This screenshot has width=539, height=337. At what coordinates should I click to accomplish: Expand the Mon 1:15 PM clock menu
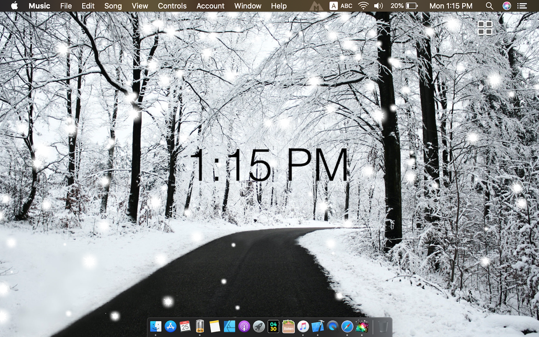pyautogui.click(x=451, y=6)
